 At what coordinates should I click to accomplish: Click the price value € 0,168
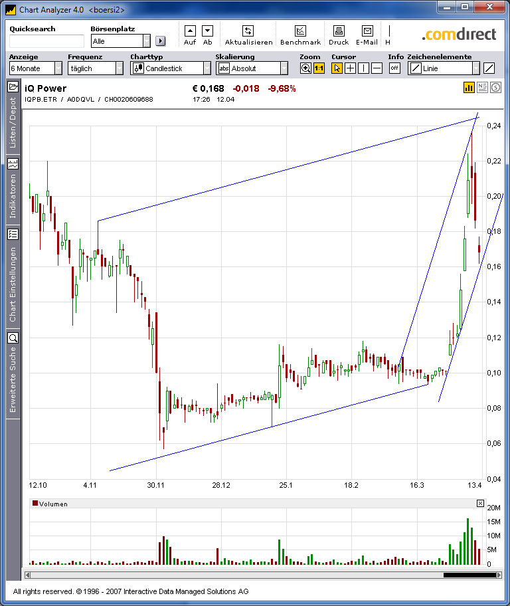[x=209, y=88]
